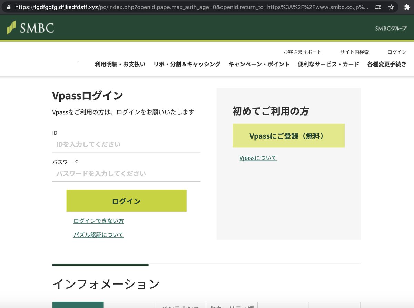This screenshot has height=308, width=414.
Task: Open the パズル認証について link
Action: 99,235
